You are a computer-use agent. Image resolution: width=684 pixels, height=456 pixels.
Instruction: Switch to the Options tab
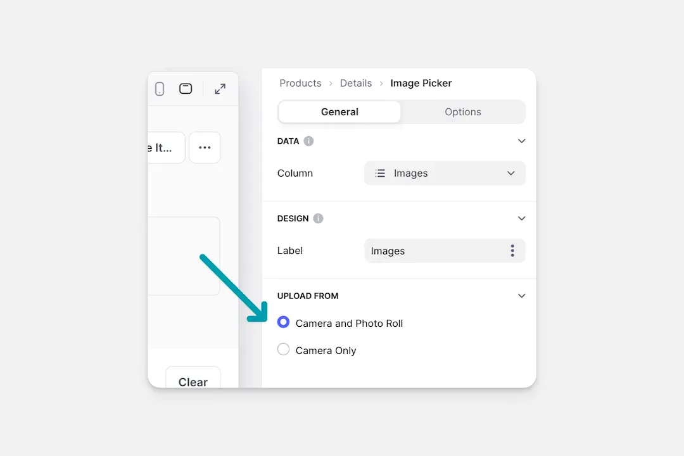(463, 112)
